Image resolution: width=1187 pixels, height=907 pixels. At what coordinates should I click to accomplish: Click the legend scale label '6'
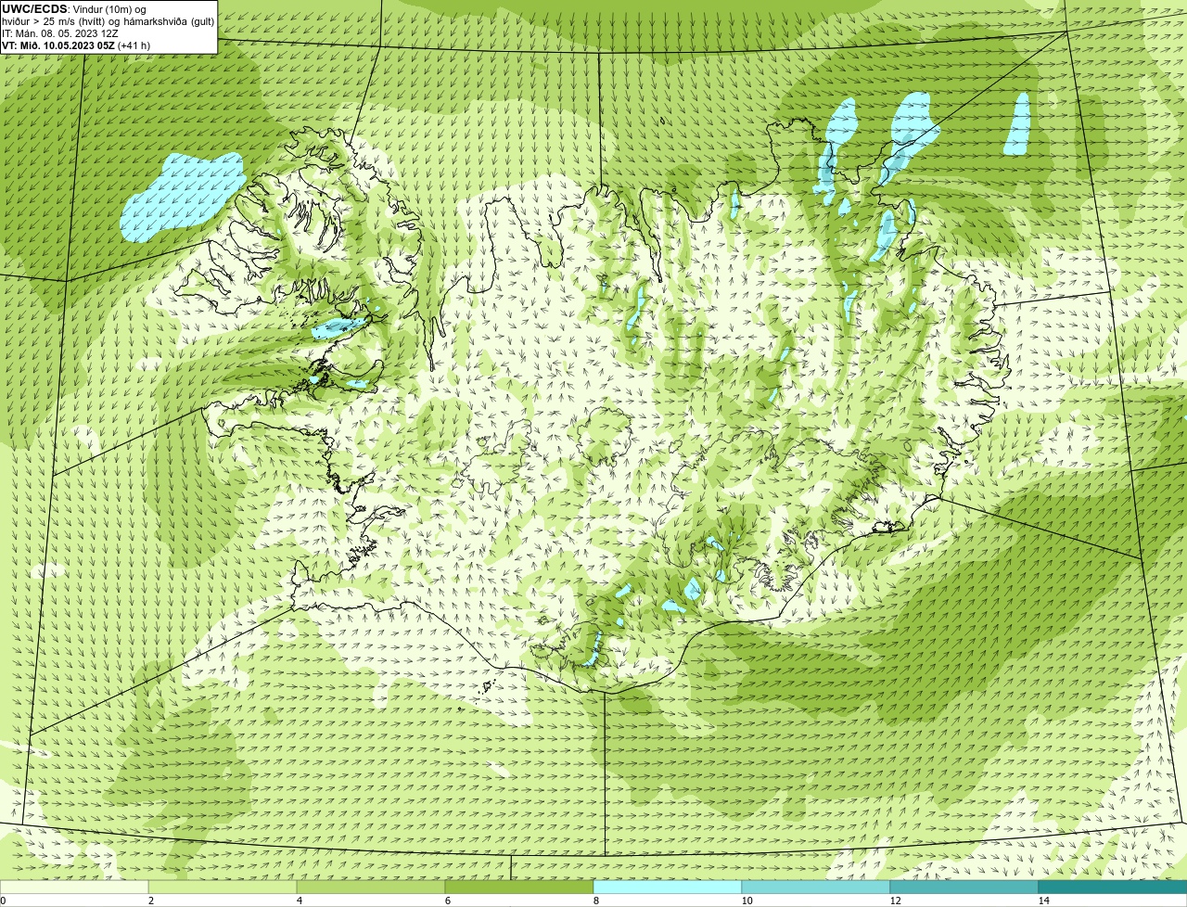click(447, 900)
